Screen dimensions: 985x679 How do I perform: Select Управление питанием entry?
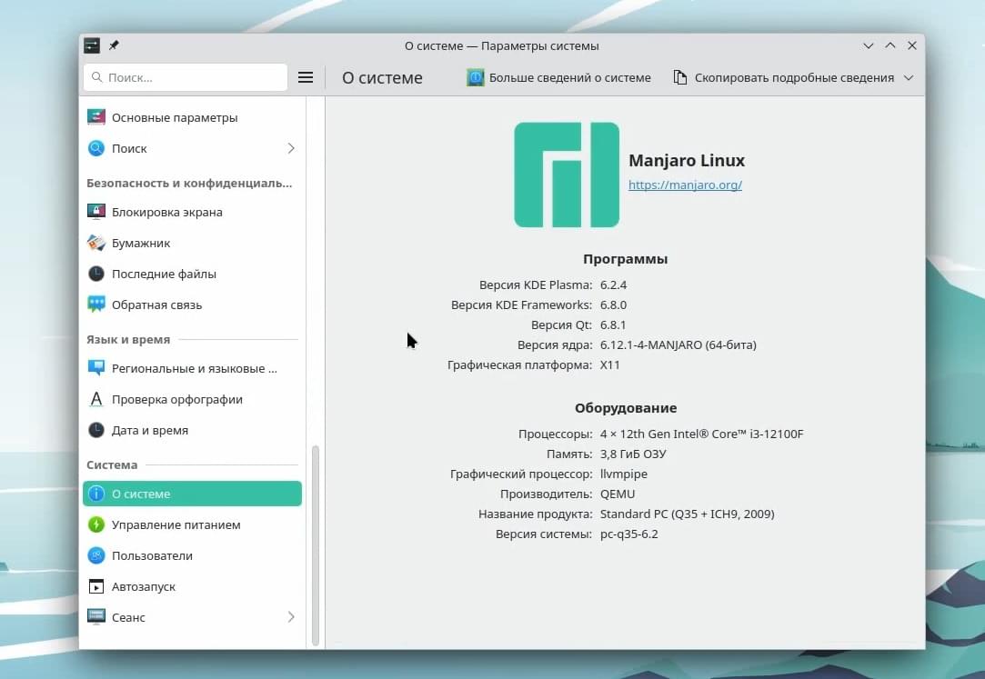pyautogui.click(x=192, y=524)
